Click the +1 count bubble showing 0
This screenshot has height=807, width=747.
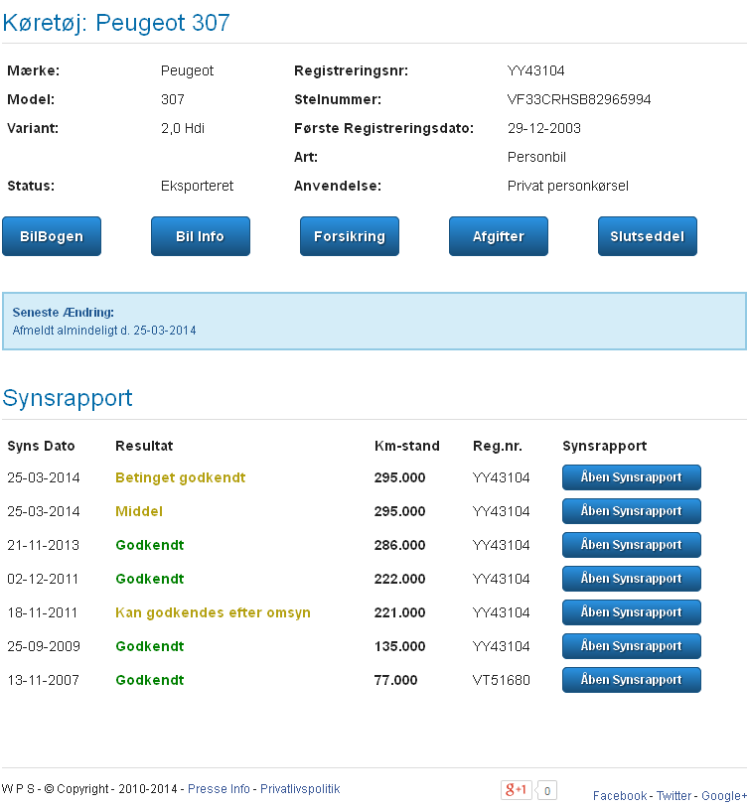tap(546, 790)
